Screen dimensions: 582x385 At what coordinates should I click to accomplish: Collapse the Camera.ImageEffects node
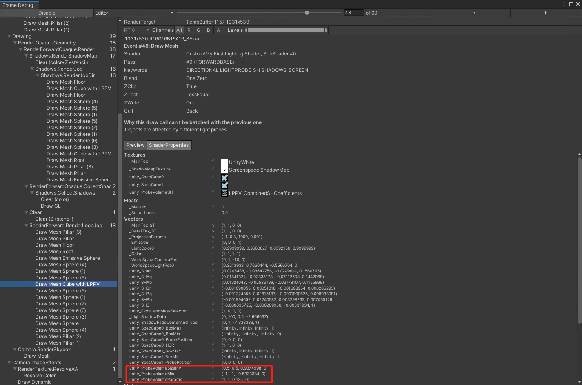(9, 363)
